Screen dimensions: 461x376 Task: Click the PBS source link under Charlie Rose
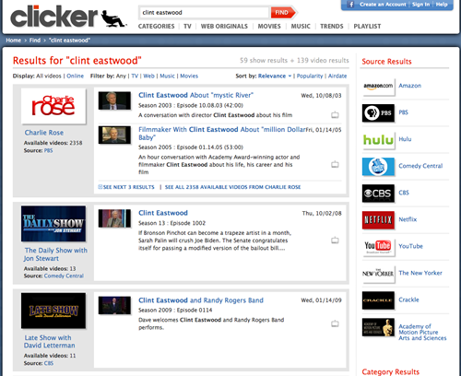(x=48, y=150)
